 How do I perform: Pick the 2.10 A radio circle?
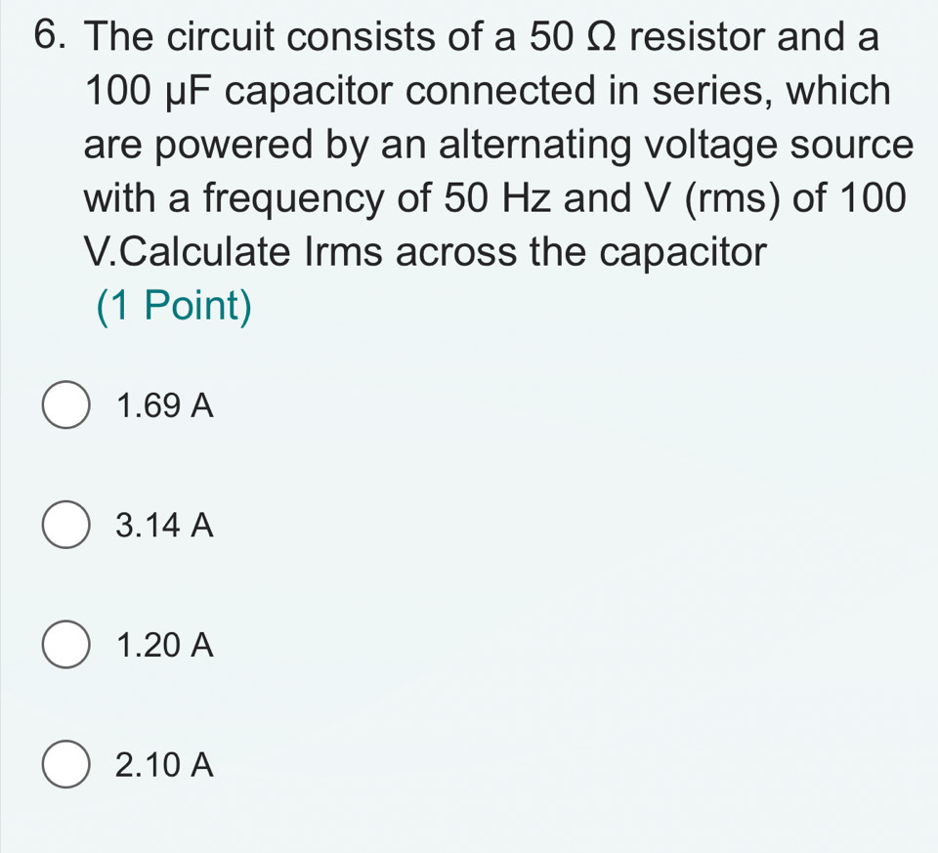(65, 764)
